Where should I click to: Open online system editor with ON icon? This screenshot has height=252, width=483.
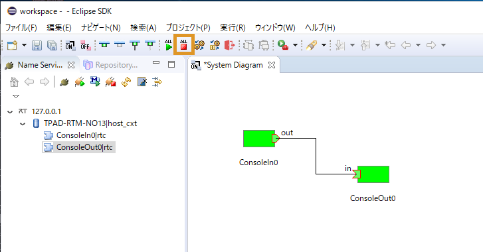point(70,45)
